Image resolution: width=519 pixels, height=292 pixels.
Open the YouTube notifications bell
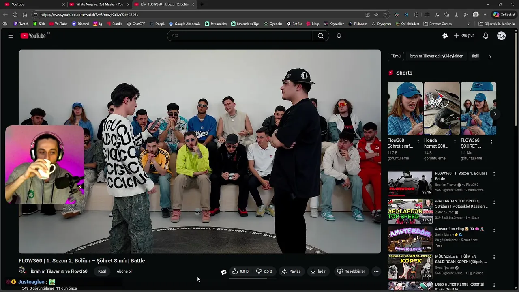(x=485, y=36)
